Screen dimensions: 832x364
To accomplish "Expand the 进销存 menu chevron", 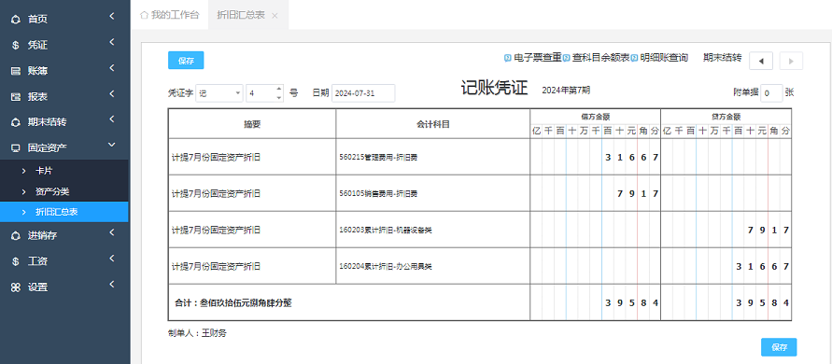I will click(112, 233).
